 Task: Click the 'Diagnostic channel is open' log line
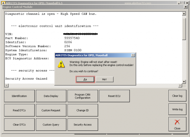(51, 14)
